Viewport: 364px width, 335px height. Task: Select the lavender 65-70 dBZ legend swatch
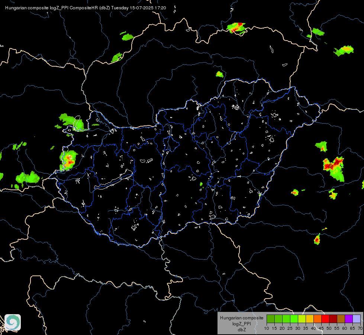357,319
